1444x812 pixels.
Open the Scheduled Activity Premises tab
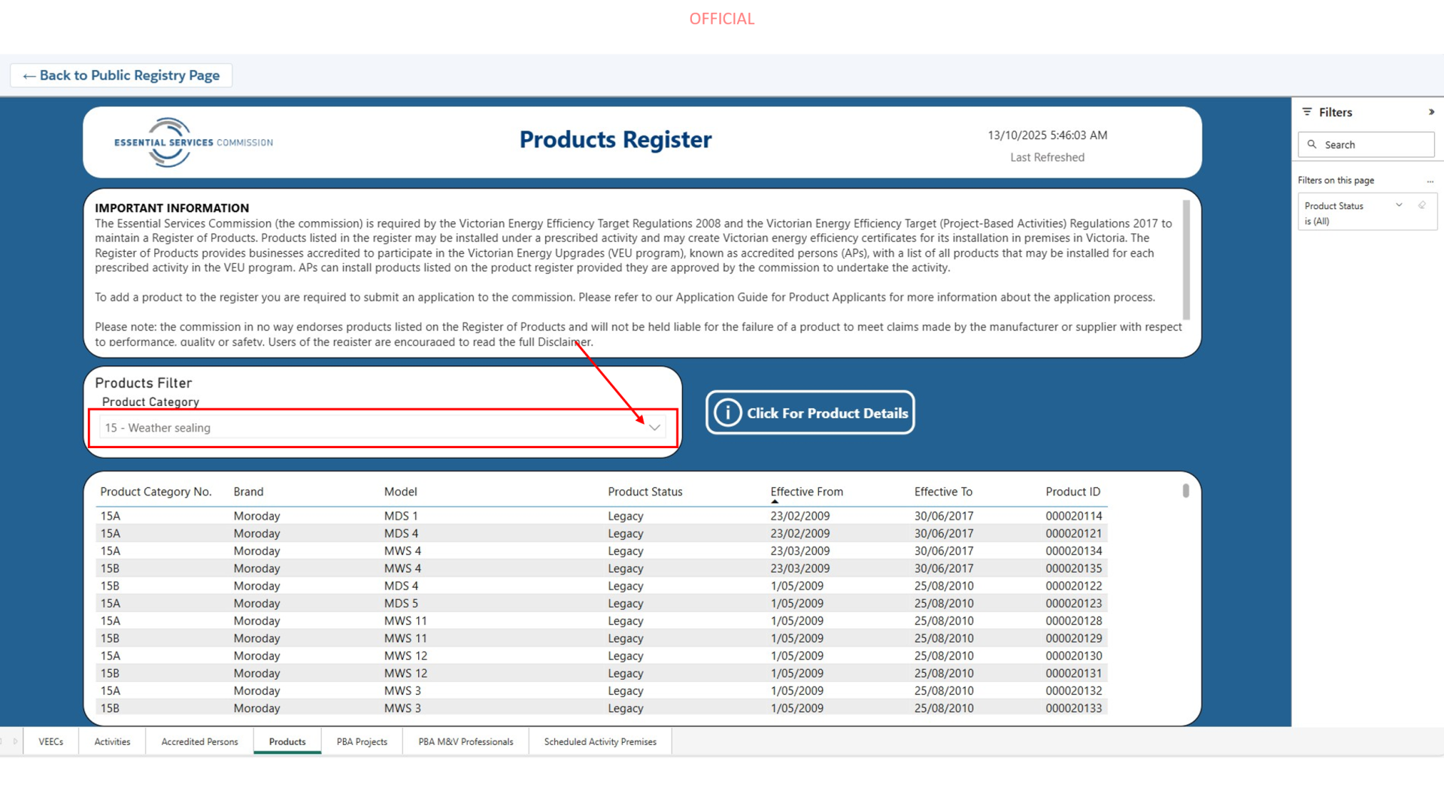point(600,741)
